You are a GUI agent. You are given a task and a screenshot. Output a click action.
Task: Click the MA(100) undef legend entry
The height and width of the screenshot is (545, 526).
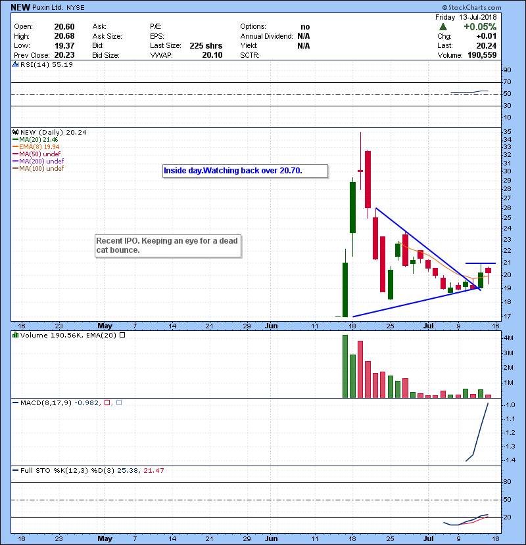click(x=38, y=169)
